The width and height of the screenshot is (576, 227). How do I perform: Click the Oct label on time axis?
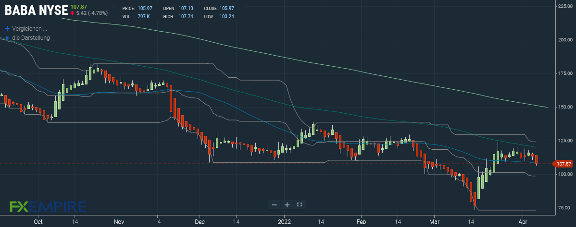click(38, 222)
